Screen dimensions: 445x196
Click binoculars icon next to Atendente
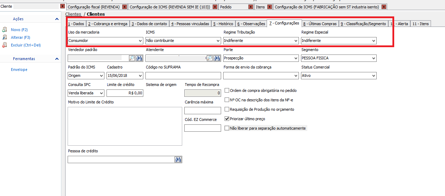pyautogui.click(x=217, y=58)
